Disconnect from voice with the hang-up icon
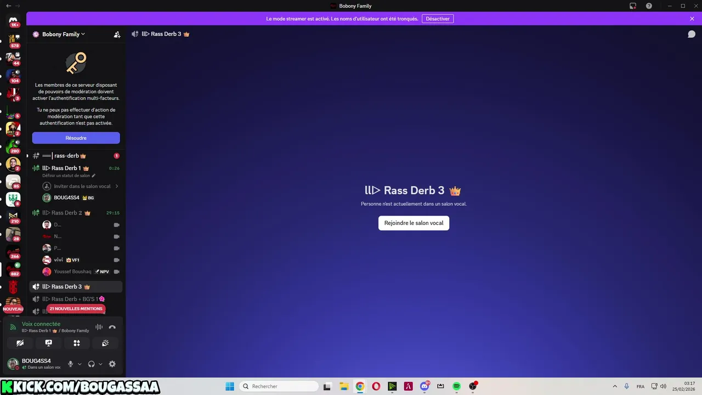This screenshot has height=395, width=702. coord(112,327)
